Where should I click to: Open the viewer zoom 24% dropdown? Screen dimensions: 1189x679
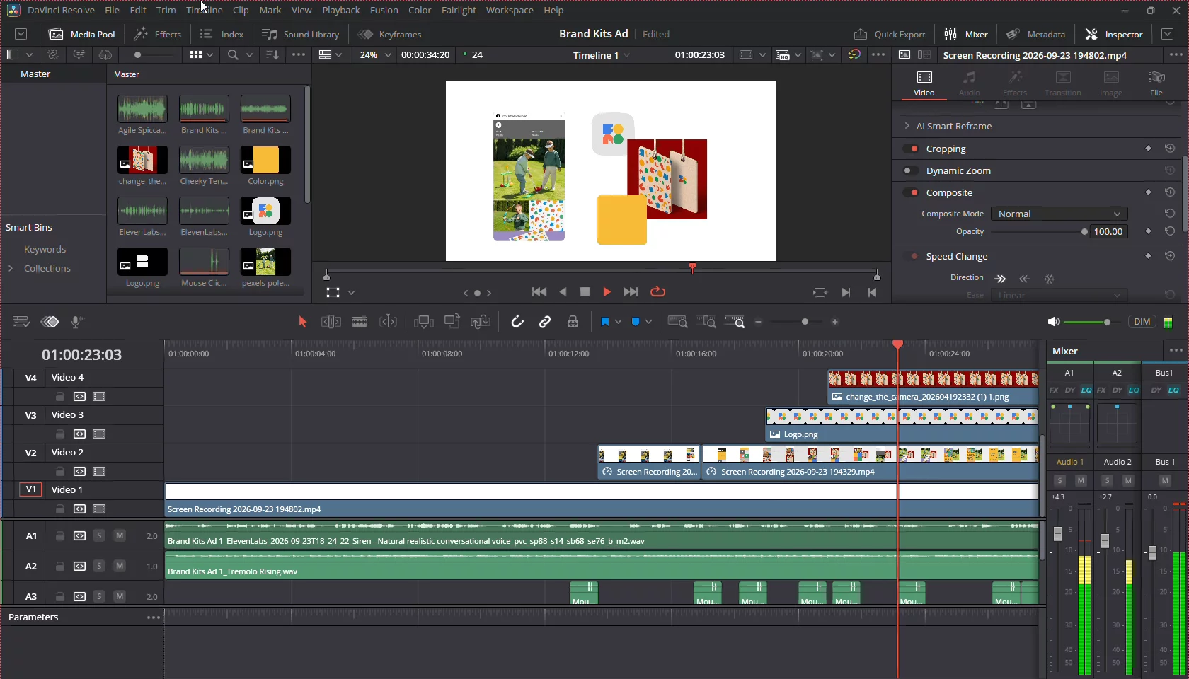375,54
